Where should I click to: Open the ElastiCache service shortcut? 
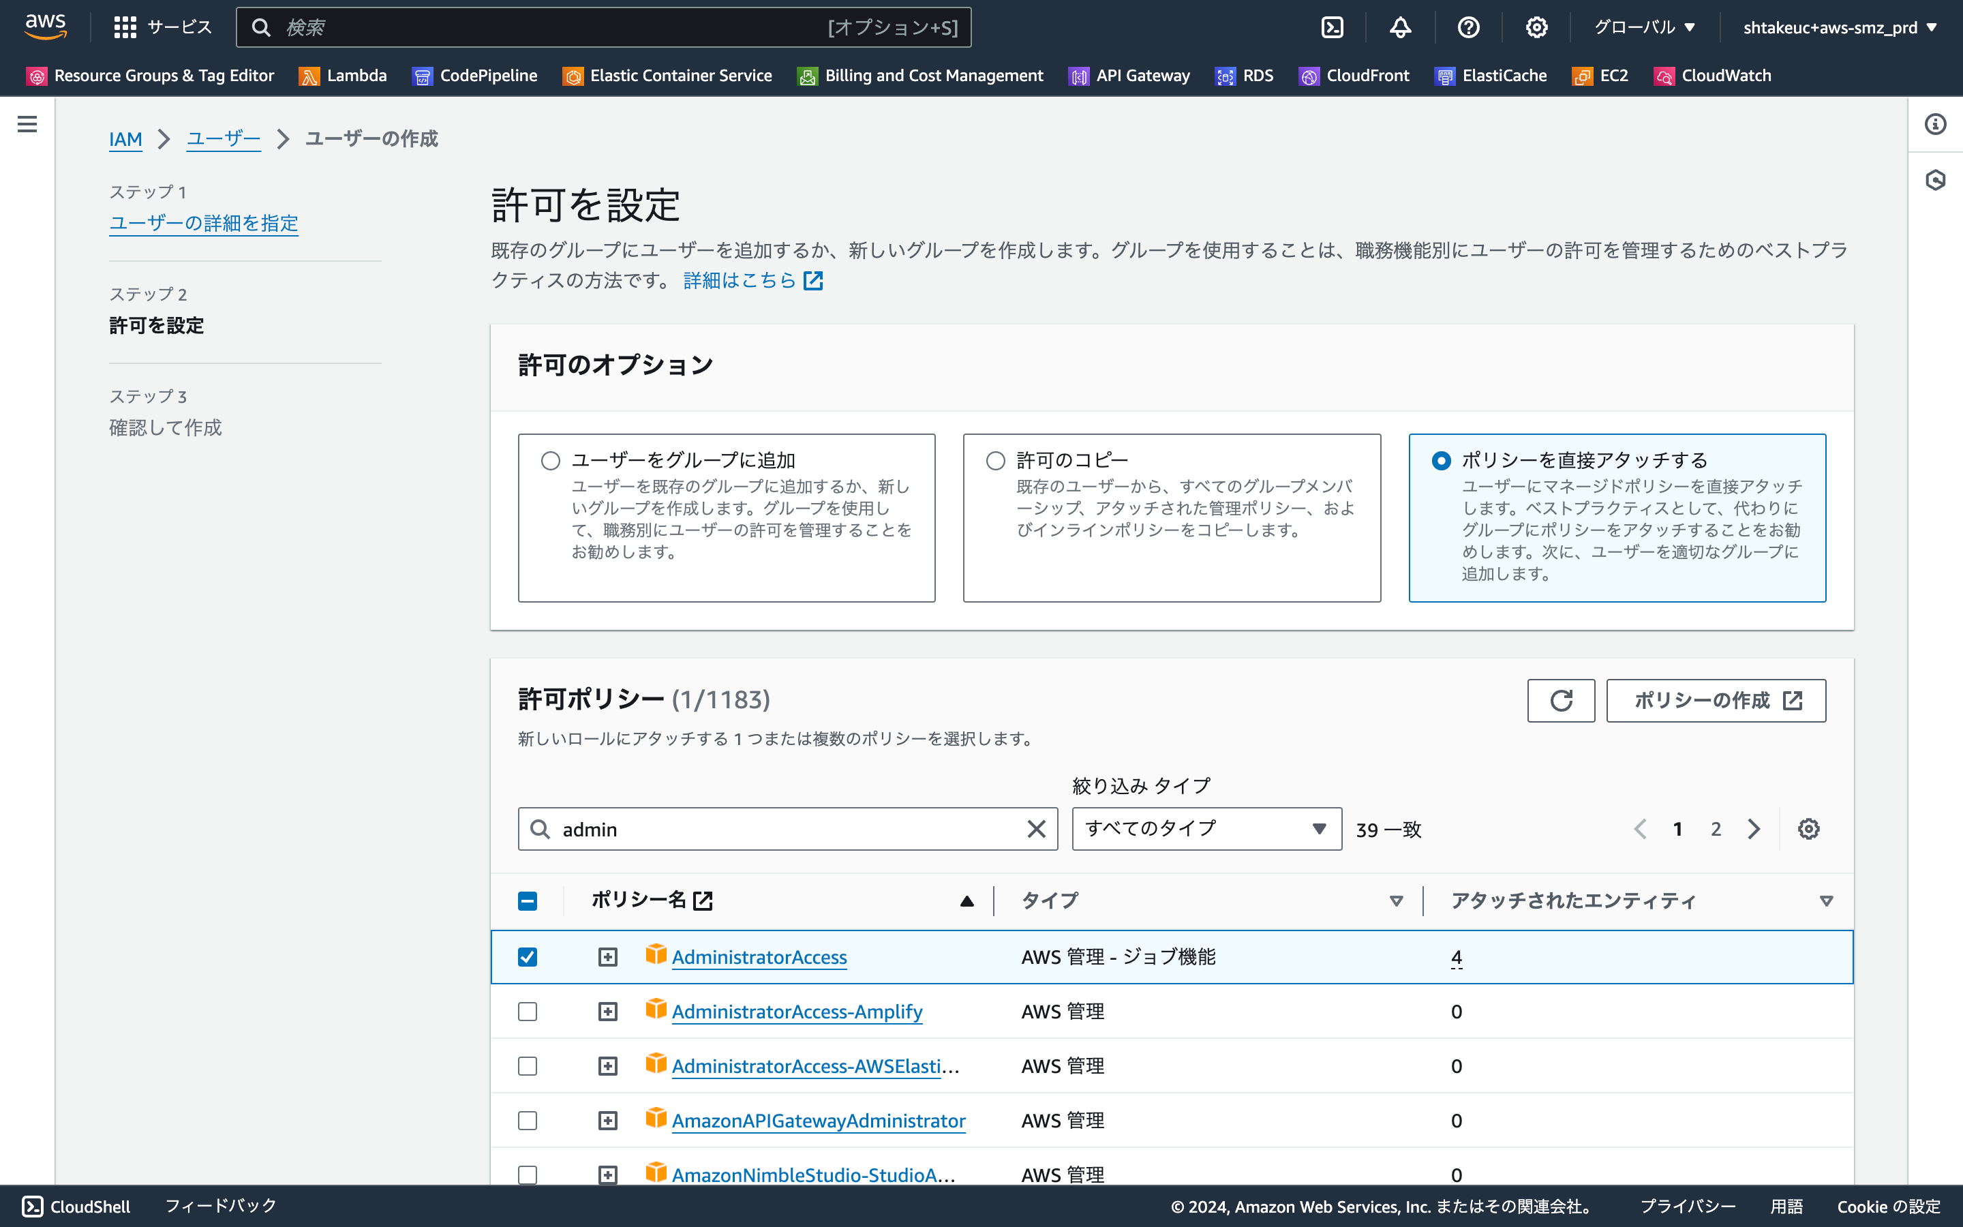[x=1490, y=76]
